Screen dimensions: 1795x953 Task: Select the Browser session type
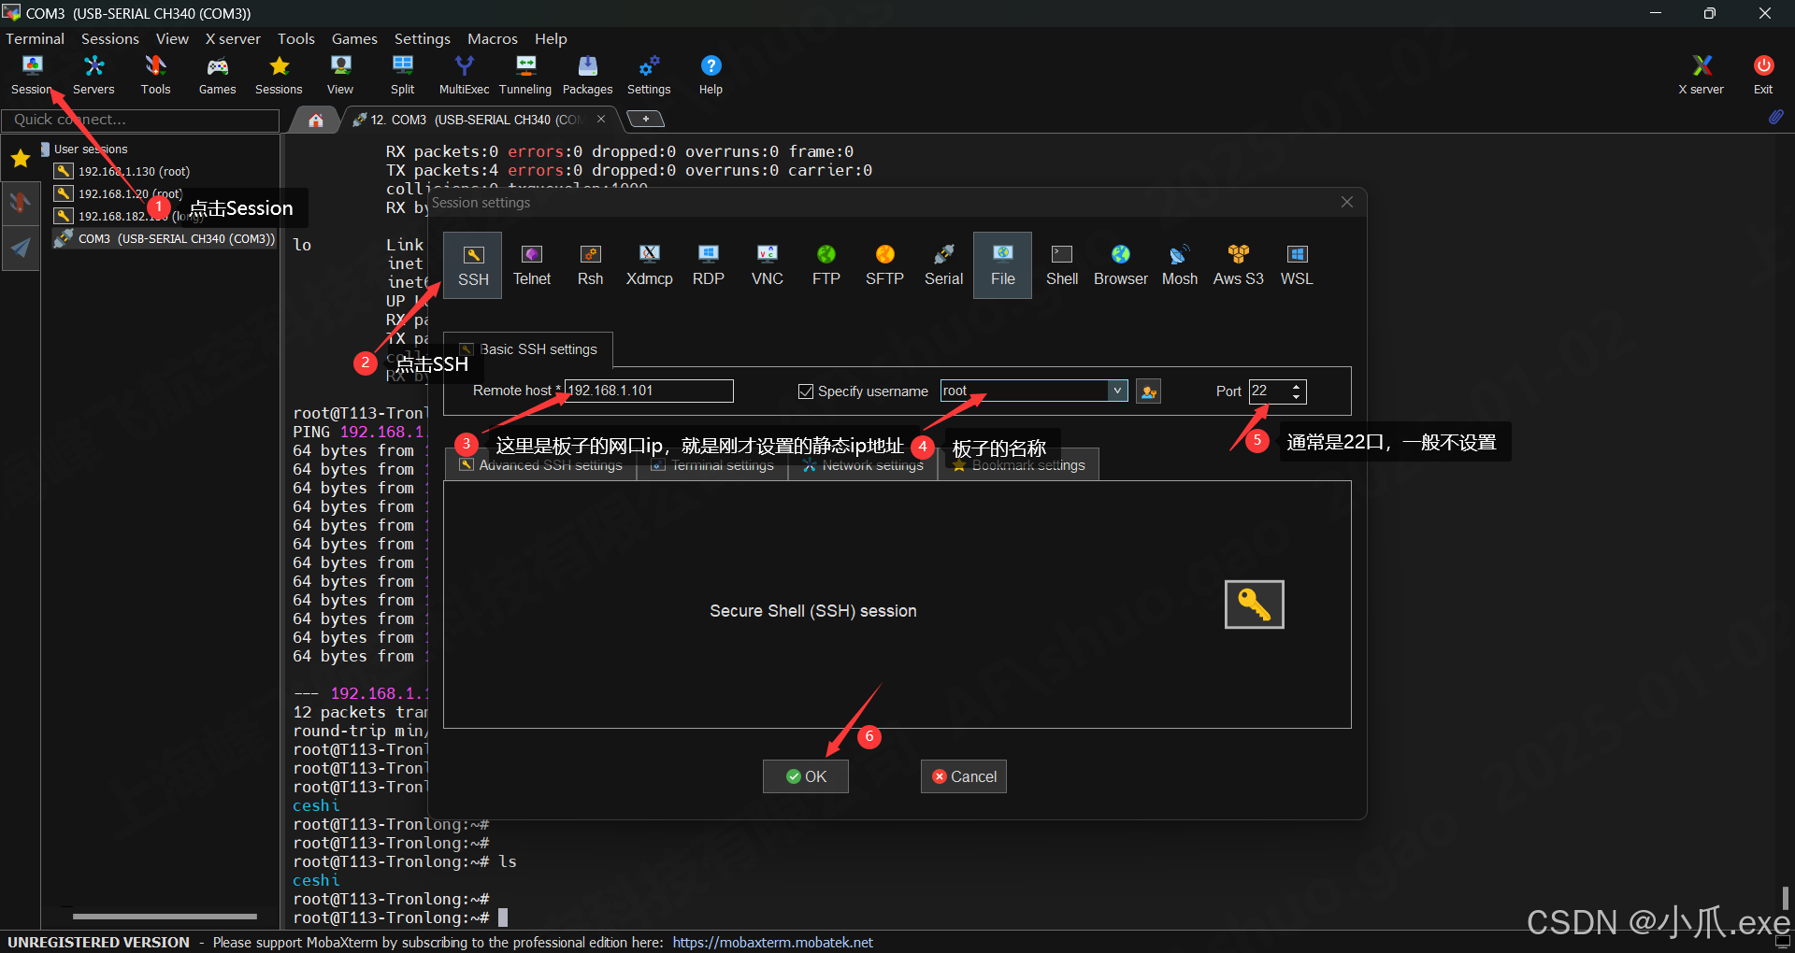point(1121,265)
